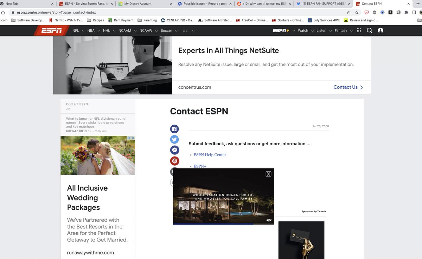Open the Listen menu item
422x259 pixels.
pos(321,31)
